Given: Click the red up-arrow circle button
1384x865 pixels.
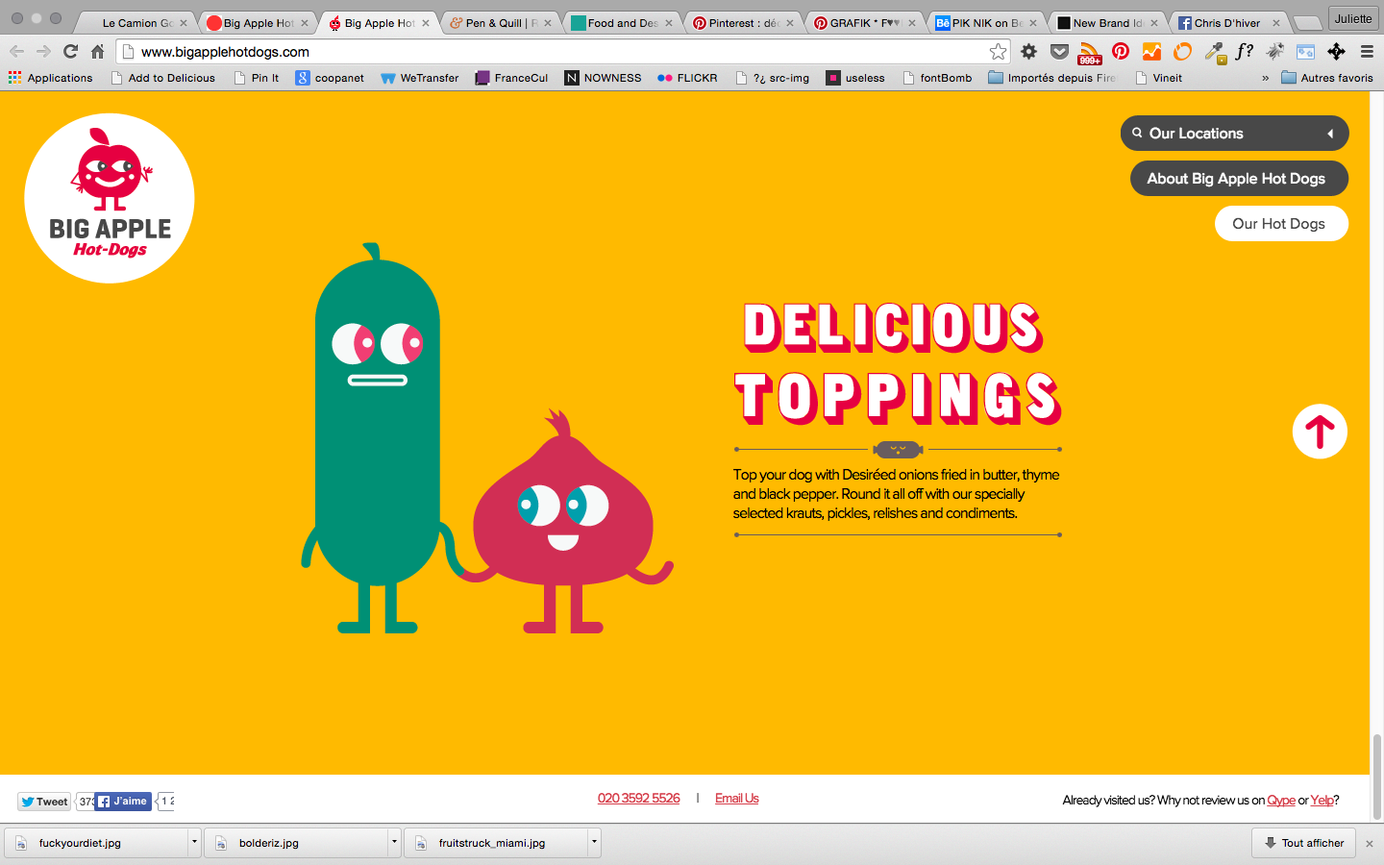Looking at the screenshot, I should pos(1320,432).
